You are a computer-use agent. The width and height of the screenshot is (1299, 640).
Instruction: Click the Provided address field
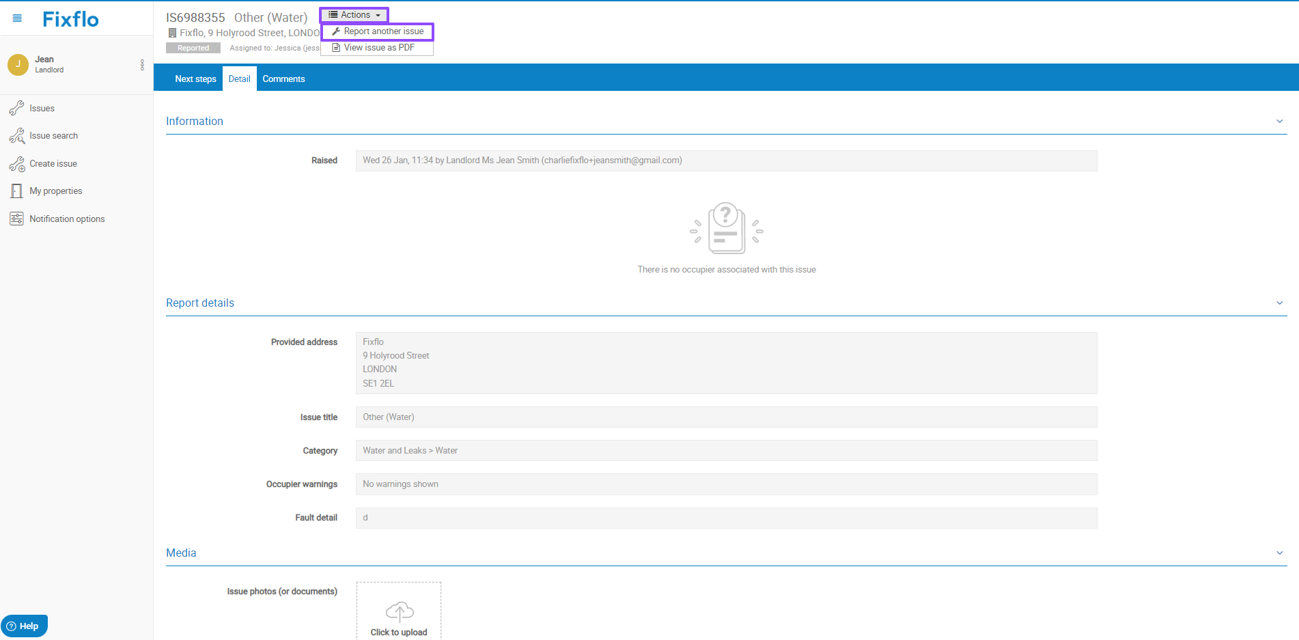click(726, 363)
